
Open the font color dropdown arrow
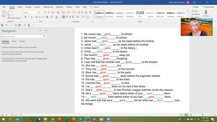tap(59, 17)
